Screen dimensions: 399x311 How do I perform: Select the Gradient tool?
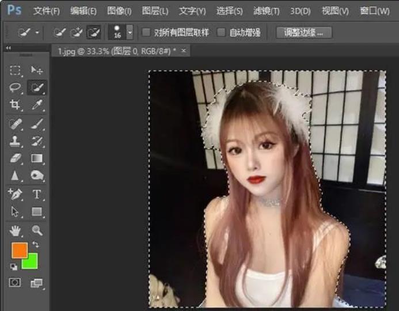coord(37,158)
